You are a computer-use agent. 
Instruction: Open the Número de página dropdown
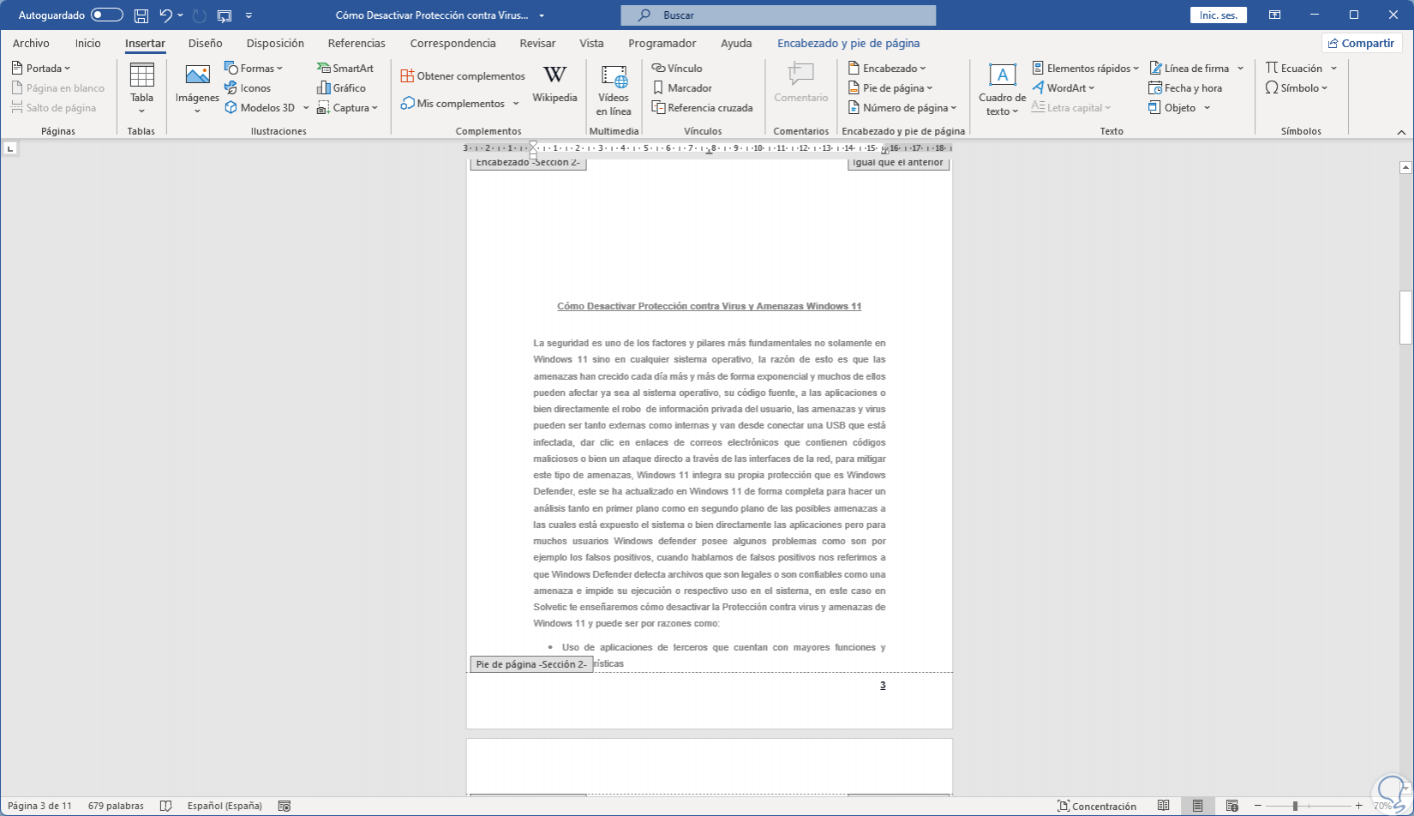point(902,107)
